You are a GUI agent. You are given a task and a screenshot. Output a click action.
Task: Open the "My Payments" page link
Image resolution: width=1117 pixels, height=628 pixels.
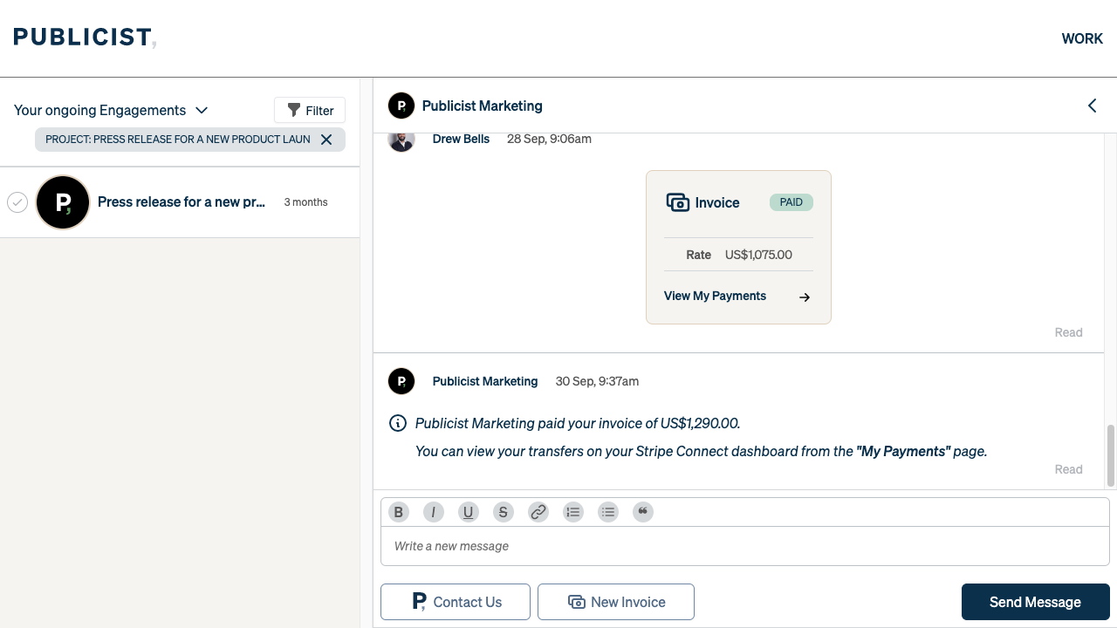903,451
